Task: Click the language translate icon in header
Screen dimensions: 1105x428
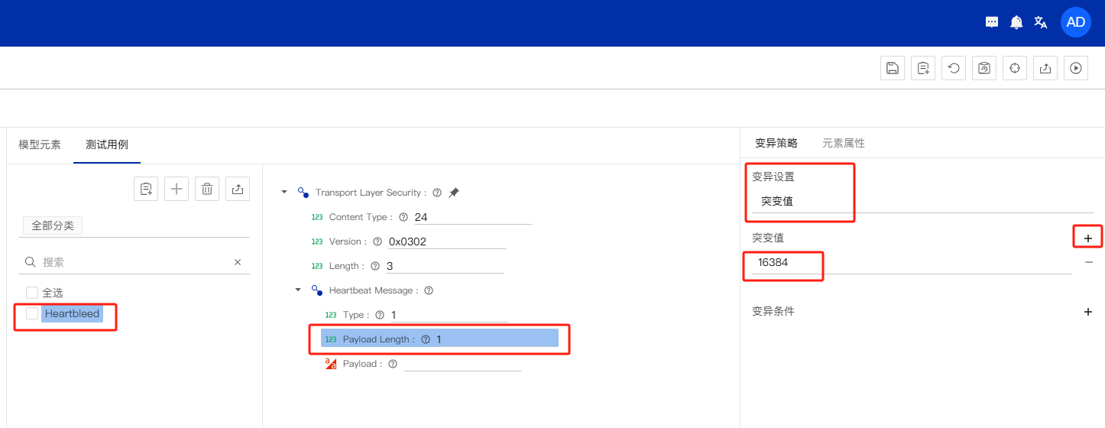Action: point(1040,22)
